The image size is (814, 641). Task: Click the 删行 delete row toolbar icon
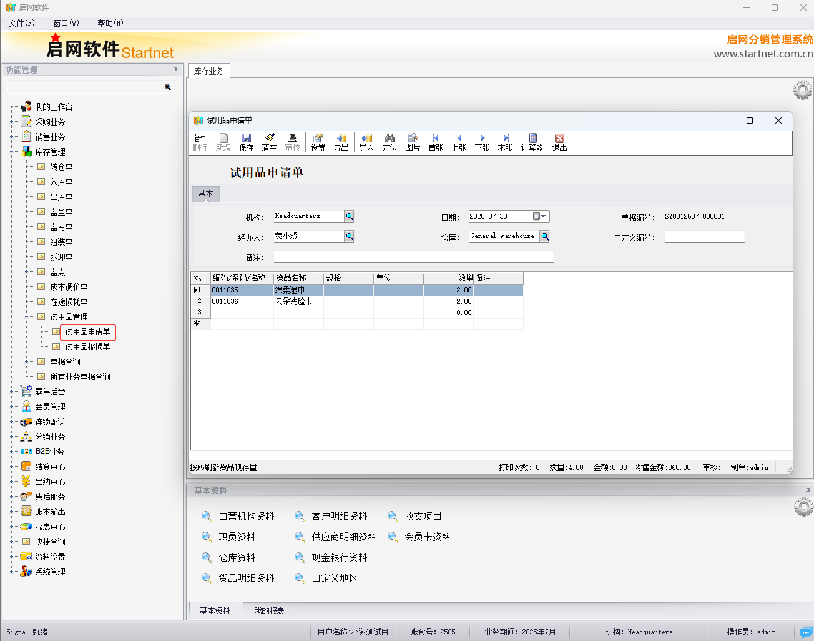point(200,142)
